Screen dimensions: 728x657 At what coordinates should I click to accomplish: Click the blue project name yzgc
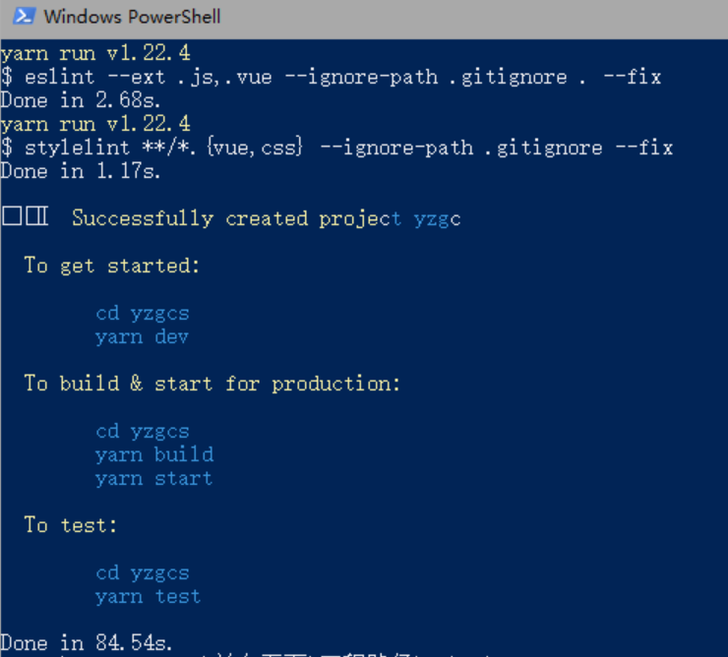[438, 219]
